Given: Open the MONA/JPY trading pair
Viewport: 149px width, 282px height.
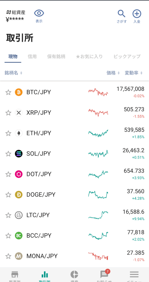Looking at the screenshot, I should click(74, 256).
